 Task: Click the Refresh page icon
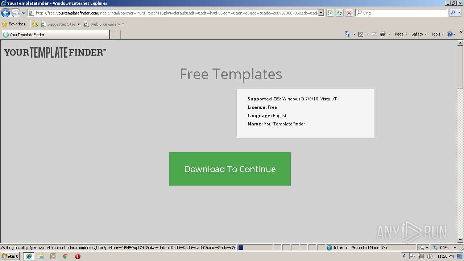pos(340,13)
